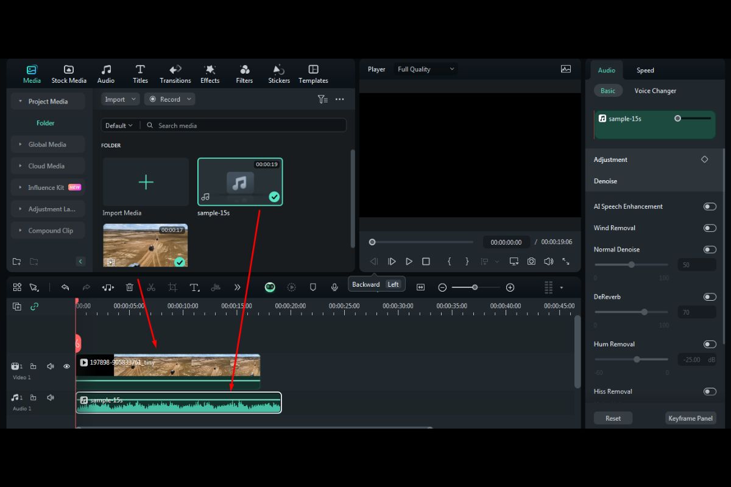Open the Stickers tab

click(x=279, y=74)
